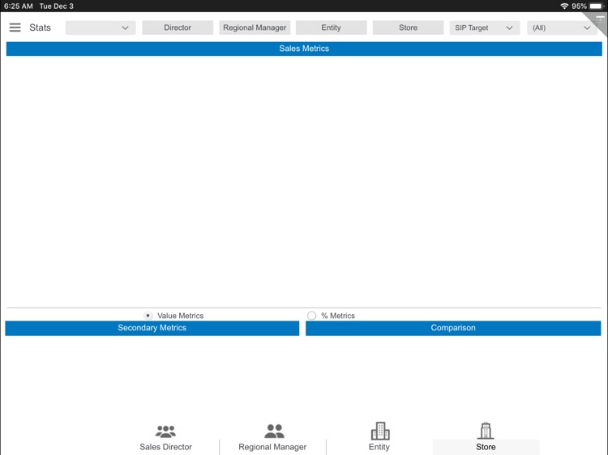Switch to the Regional Manager bottom tab
This screenshot has width=608, height=455.
[272, 438]
